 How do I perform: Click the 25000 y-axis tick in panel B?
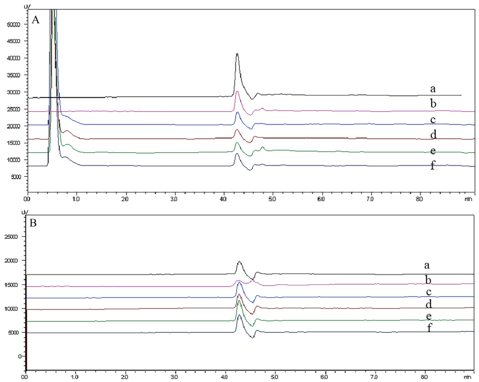click(11, 237)
